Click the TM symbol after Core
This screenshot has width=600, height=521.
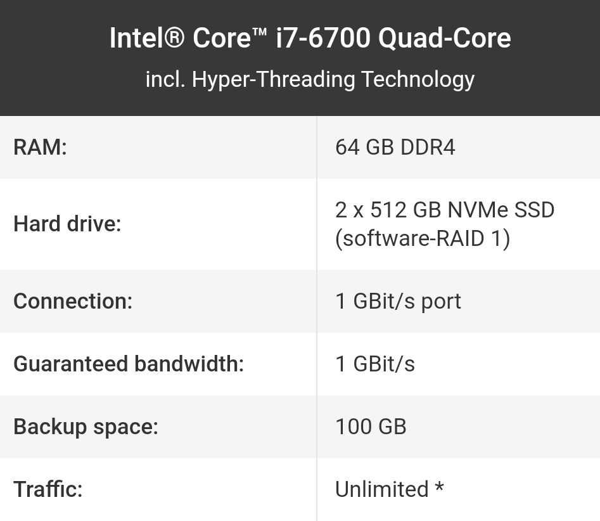[259, 32]
